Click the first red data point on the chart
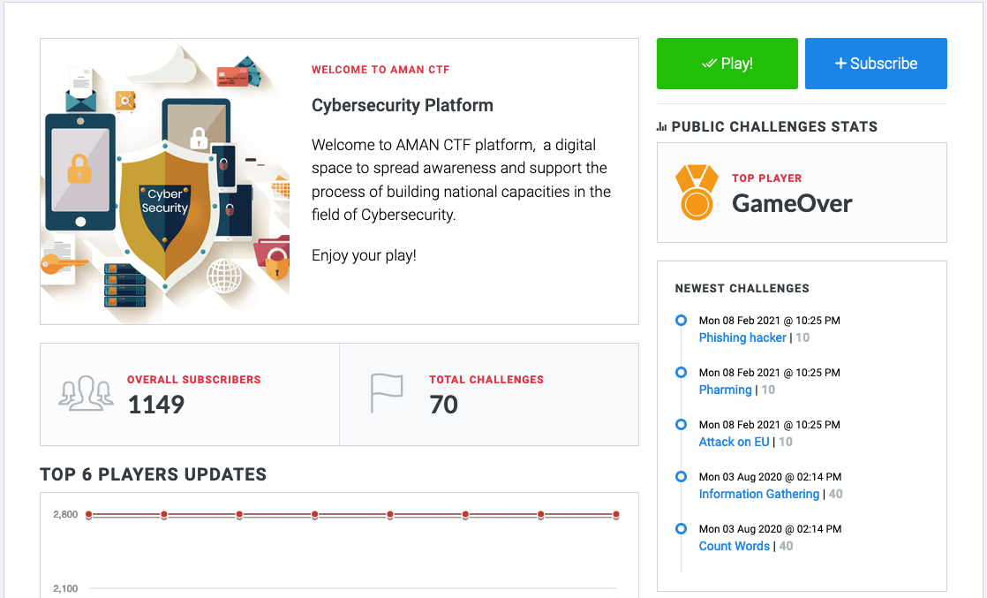 click(89, 514)
